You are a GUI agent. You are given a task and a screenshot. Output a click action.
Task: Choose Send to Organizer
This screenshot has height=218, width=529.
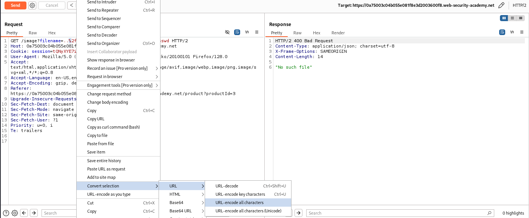pos(118,43)
